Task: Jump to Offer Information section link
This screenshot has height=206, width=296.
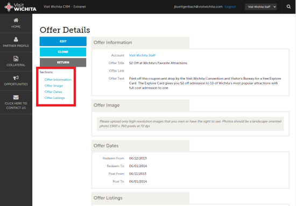Action: coord(58,80)
